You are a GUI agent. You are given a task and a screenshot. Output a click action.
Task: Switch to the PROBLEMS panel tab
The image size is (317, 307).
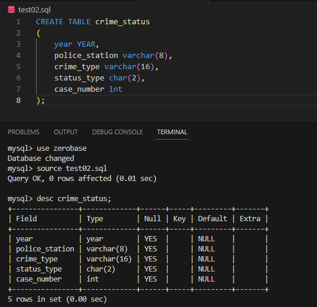click(24, 132)
